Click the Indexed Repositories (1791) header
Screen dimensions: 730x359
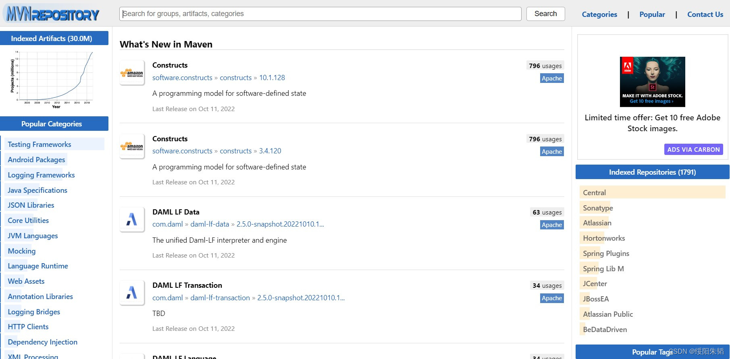click(652, 172)
